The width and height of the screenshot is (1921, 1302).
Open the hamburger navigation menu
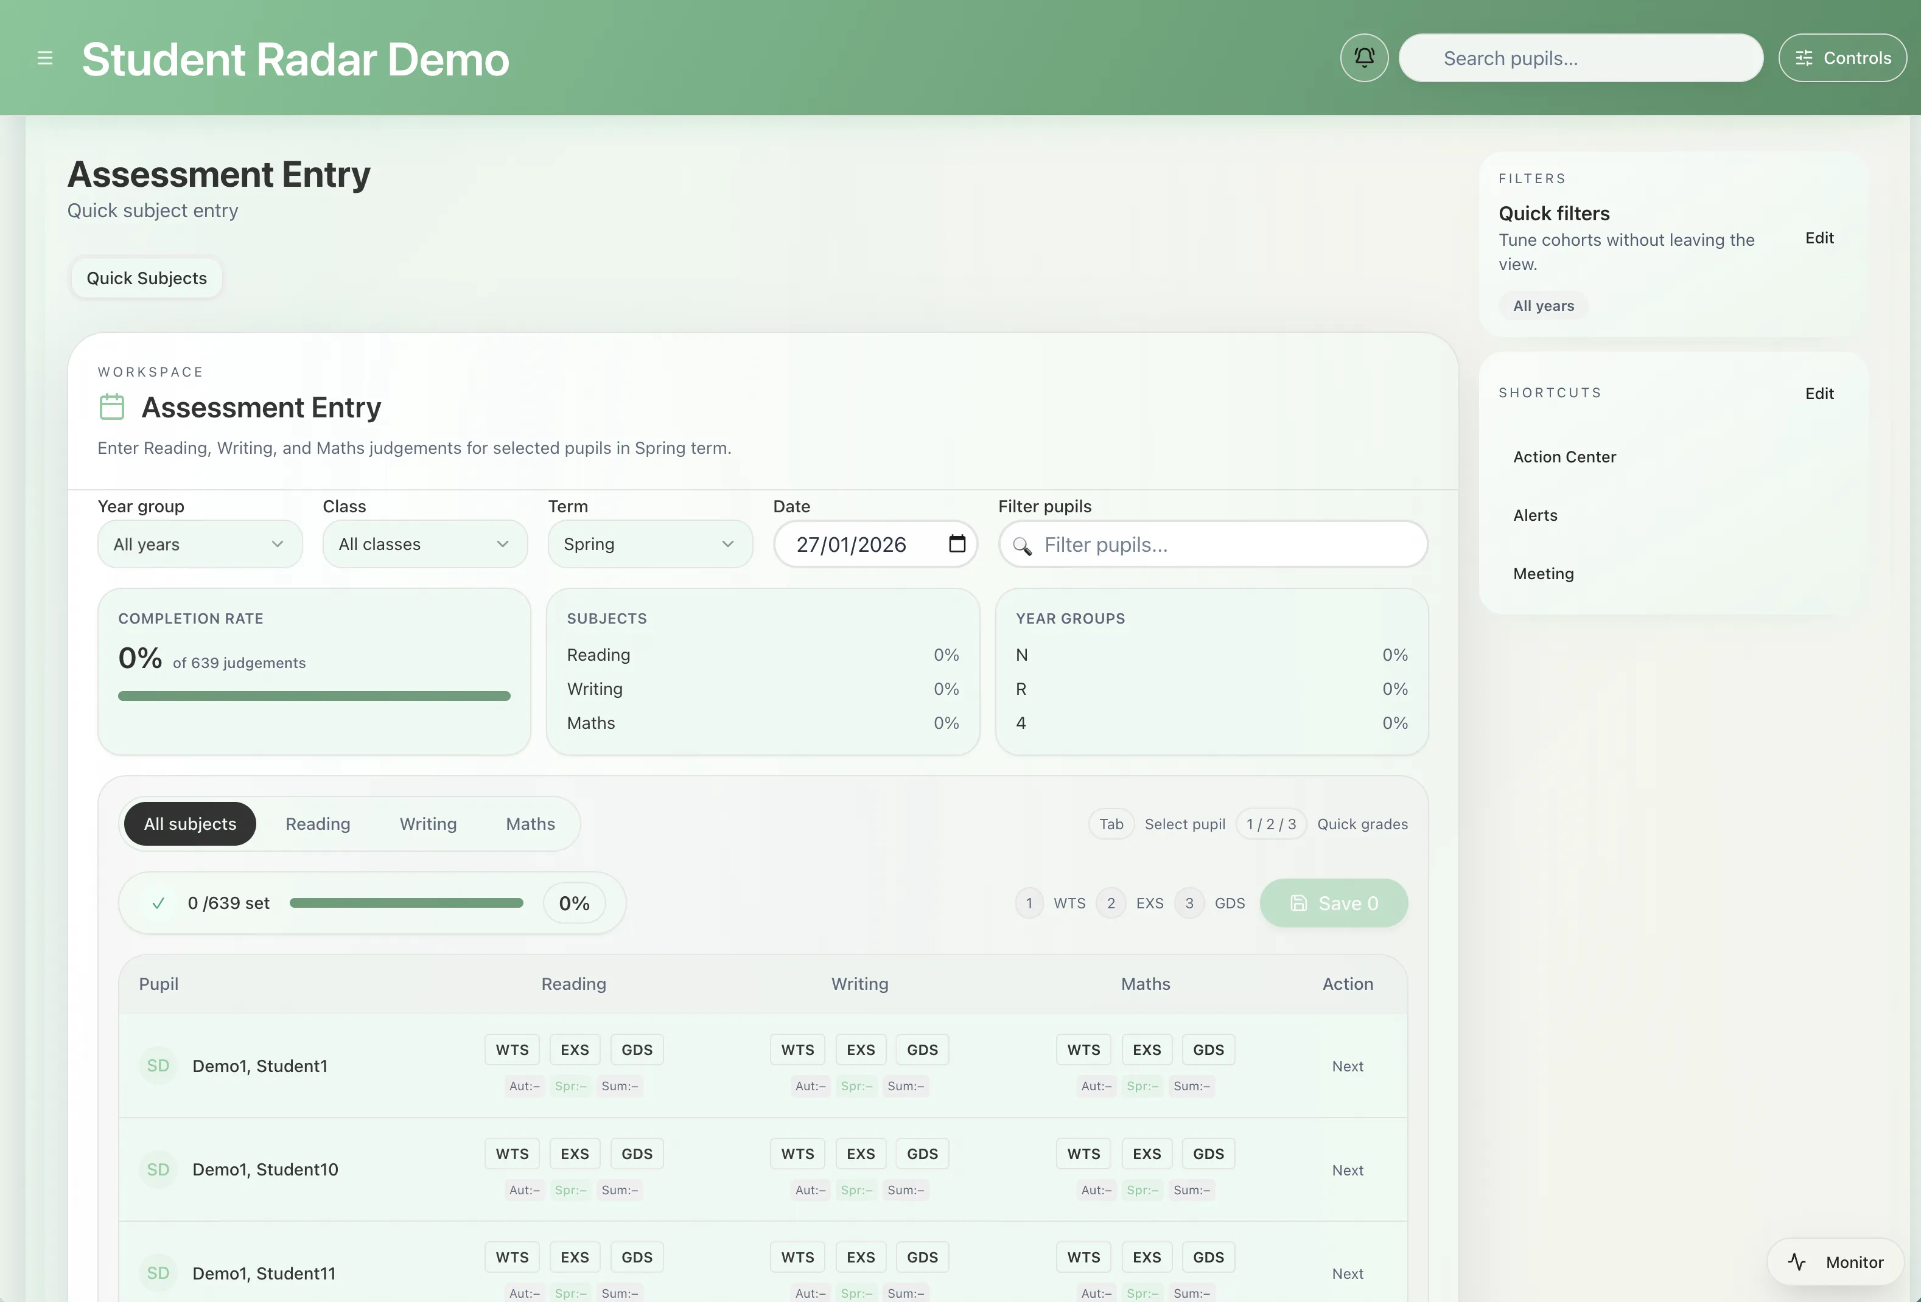tap(46, 58)
